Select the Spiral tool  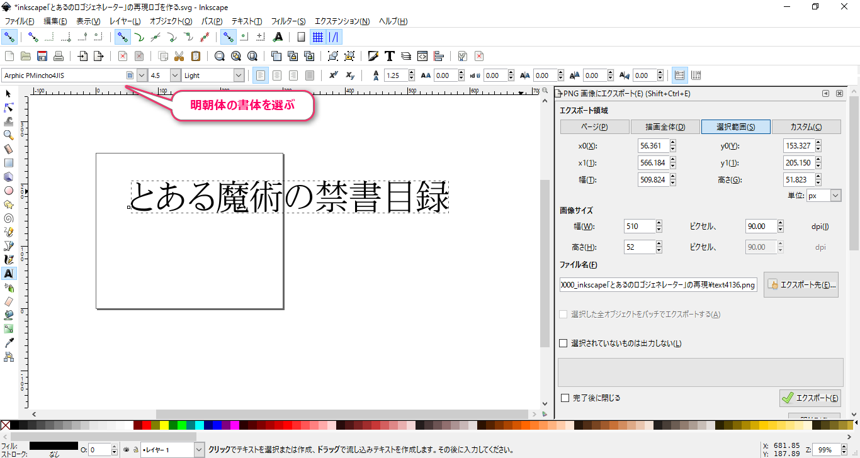(x=8, y=218)
